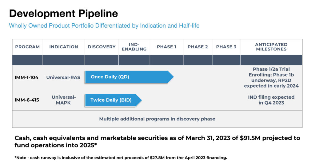Screen dimensions: 315x166
Task: Select the IMM-6-415 program label
Action: pyautogui.click(x=27, y=100)
